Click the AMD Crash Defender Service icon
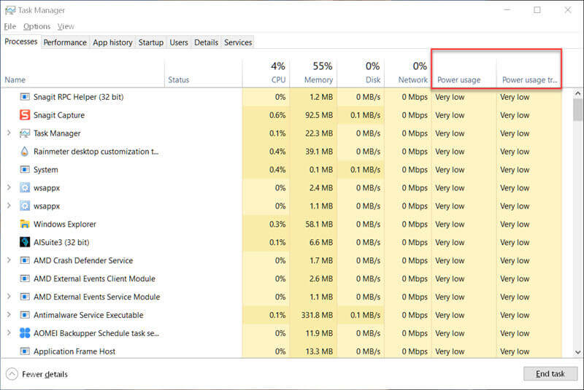Image resolution: width=584 pixels, height=390 pixels. (25, 261)
